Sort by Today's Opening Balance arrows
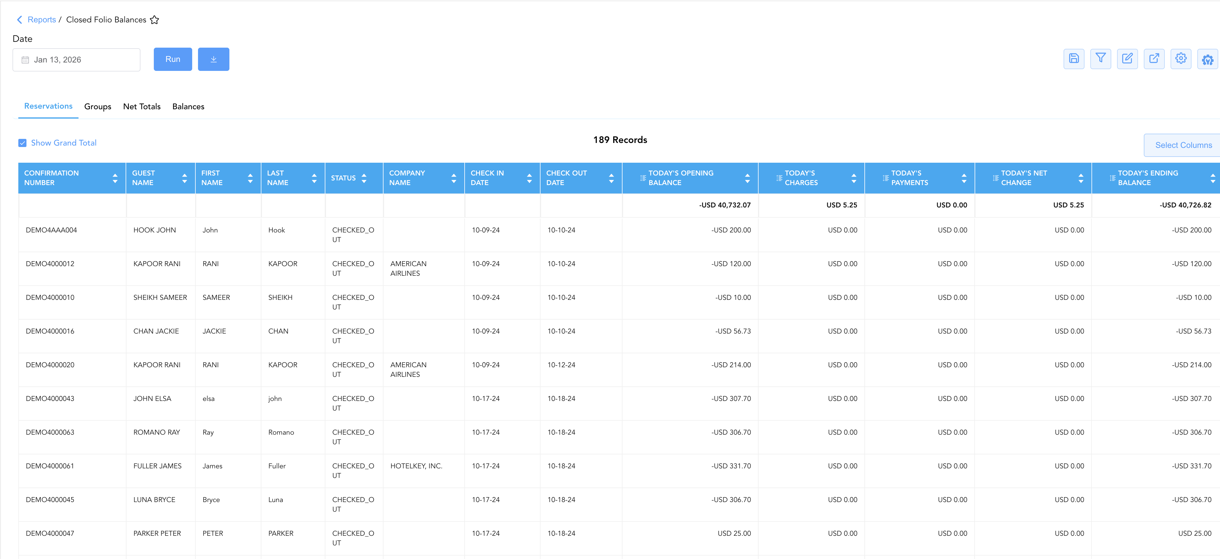 click(x=747, y=178)
